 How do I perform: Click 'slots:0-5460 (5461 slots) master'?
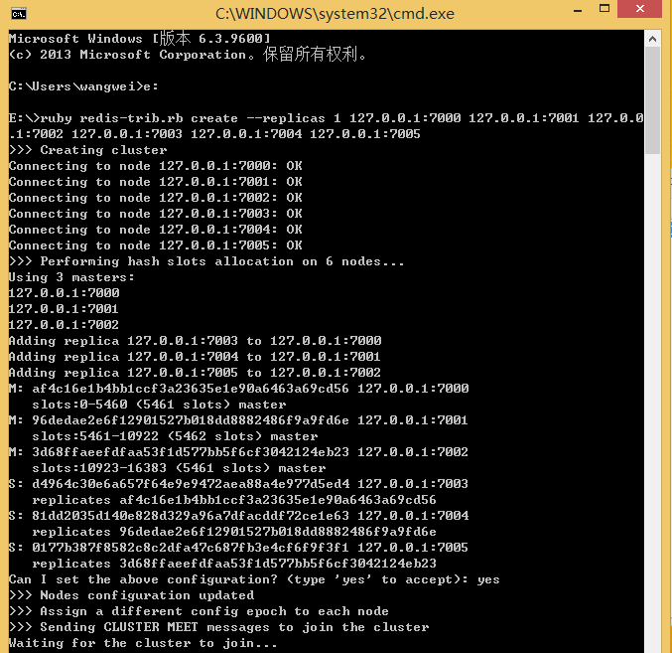coord(159,405)
